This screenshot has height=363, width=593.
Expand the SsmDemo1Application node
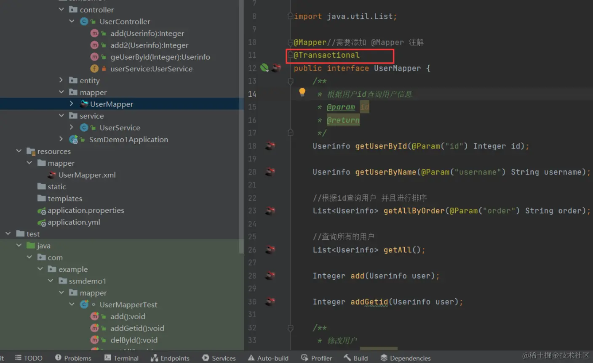pos(61,139)
